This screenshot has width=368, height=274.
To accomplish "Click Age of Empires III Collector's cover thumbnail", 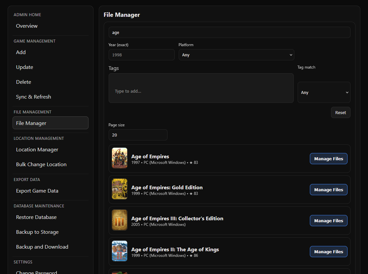I will tap(120, 220).
